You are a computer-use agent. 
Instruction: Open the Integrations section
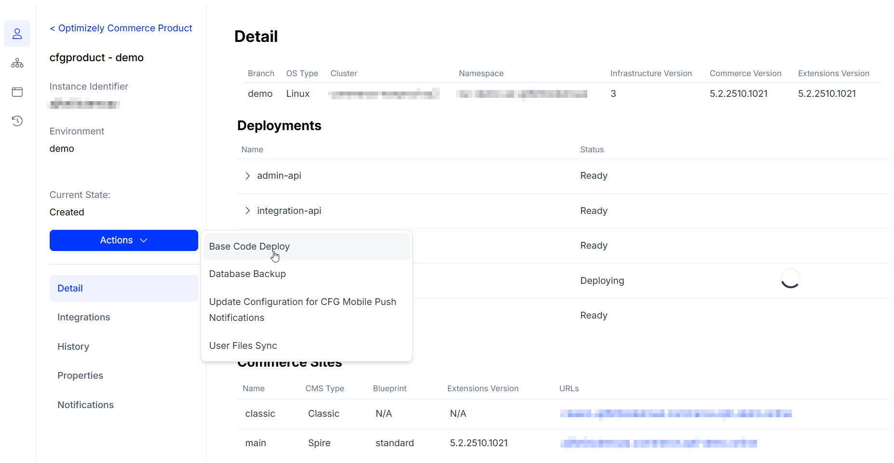pyautogui.click(x=84, y=317)
